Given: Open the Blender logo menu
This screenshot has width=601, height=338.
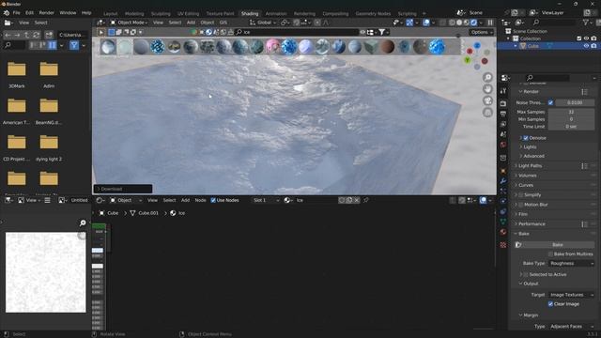Looking at the screenshot, I should point(7,12).
